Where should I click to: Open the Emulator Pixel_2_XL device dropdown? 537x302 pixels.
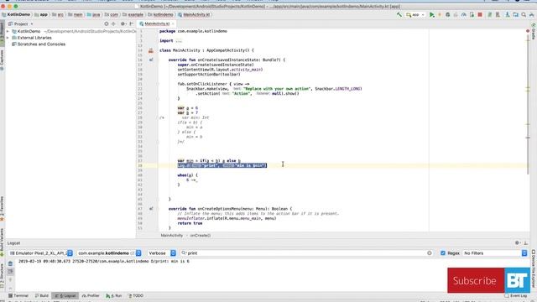pyautogui.click(x=41, y=253)
